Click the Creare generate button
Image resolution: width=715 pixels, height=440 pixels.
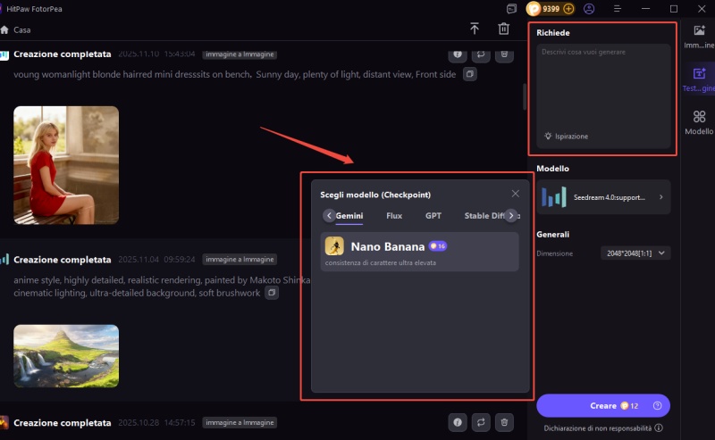point(603,406)
